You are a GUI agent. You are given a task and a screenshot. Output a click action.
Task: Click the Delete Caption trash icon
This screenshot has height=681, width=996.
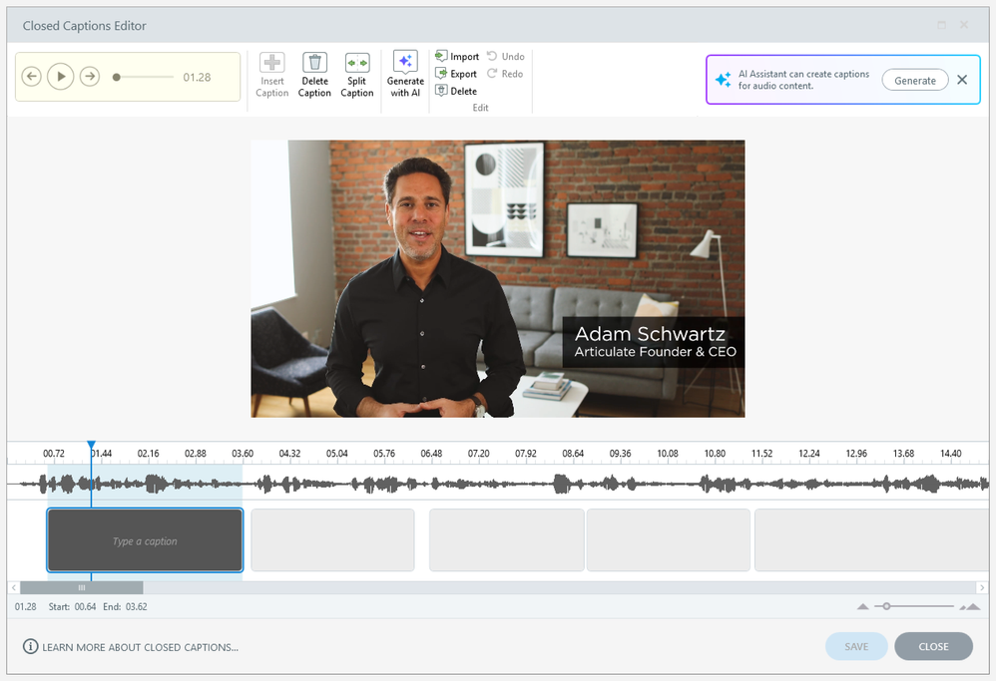click(x=314, y=64)
